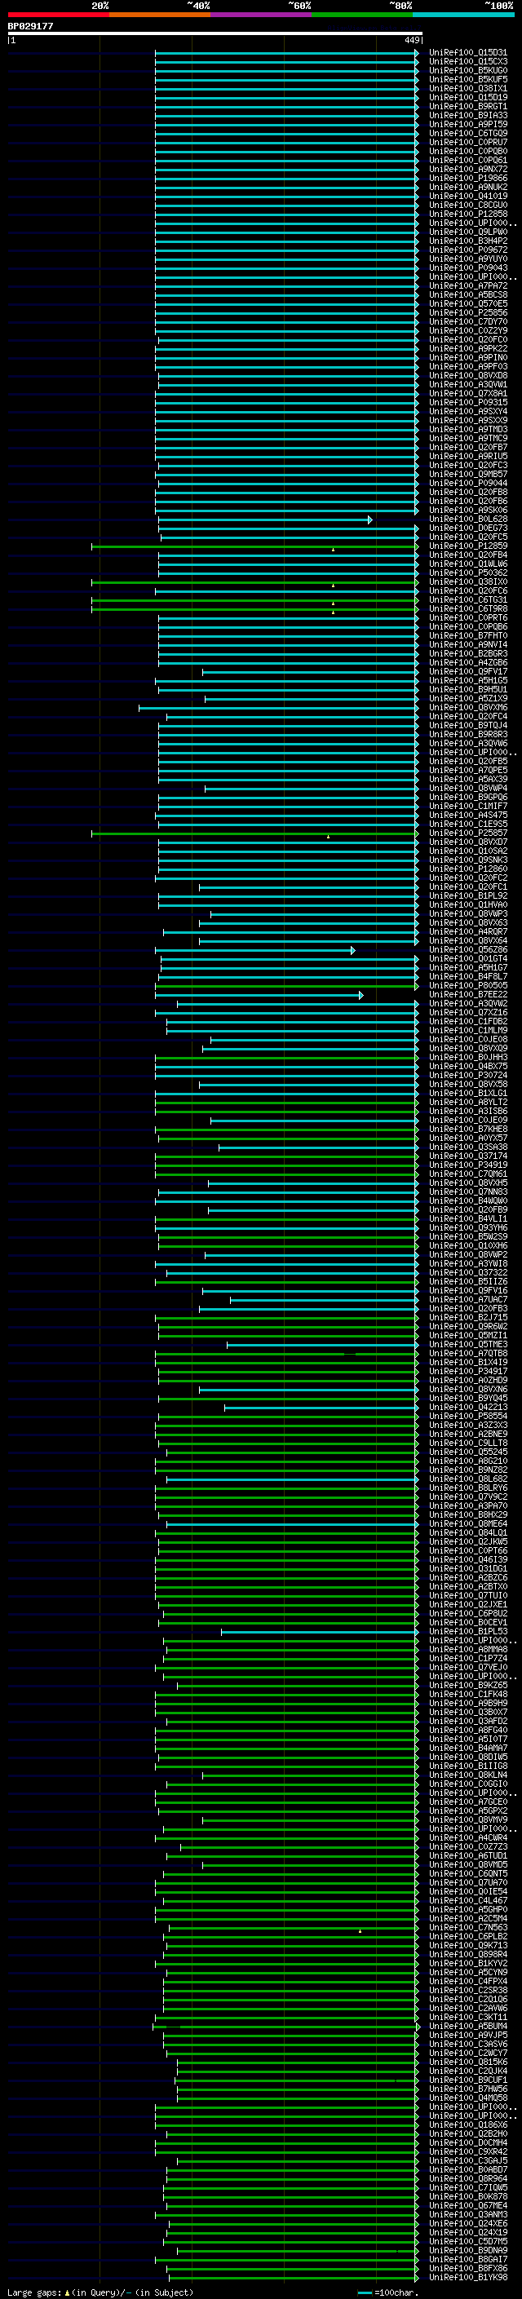The image size is (522, 2299).
Task: Click the green alignment bar for UniRef100_P12859
Action: tap(254, 546)
